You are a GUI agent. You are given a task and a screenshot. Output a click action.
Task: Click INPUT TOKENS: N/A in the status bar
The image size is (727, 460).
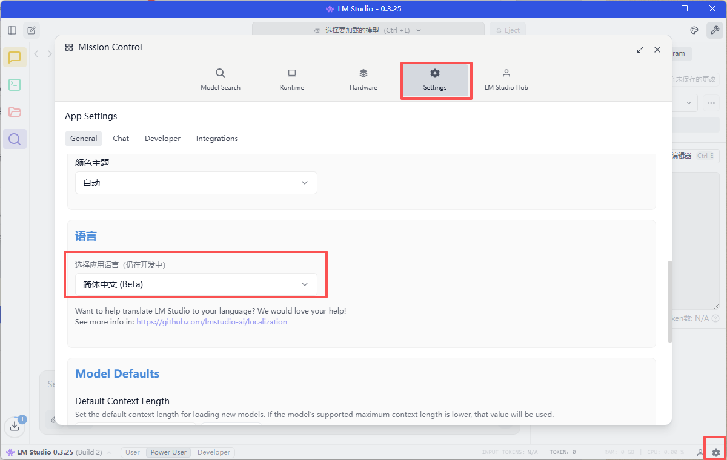(510, 453)
